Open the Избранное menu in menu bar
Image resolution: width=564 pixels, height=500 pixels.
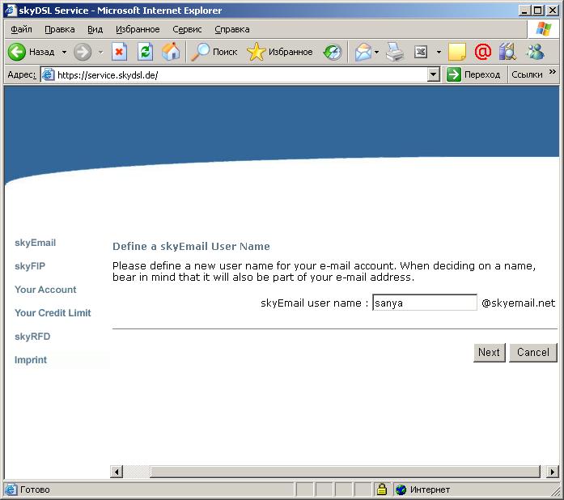138,29
